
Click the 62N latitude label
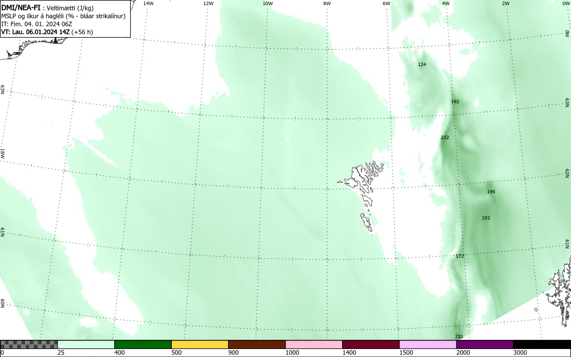pos(567,173)
